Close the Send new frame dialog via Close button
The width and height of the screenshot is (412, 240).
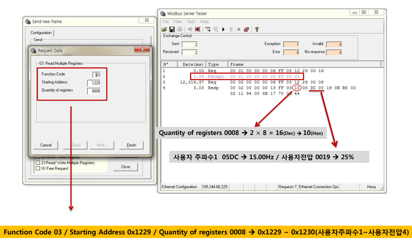125,167
